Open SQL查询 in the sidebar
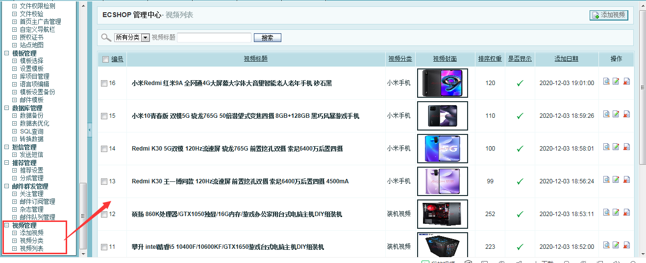Viewport: 646px width, 263px height. [x=31, y=131]
